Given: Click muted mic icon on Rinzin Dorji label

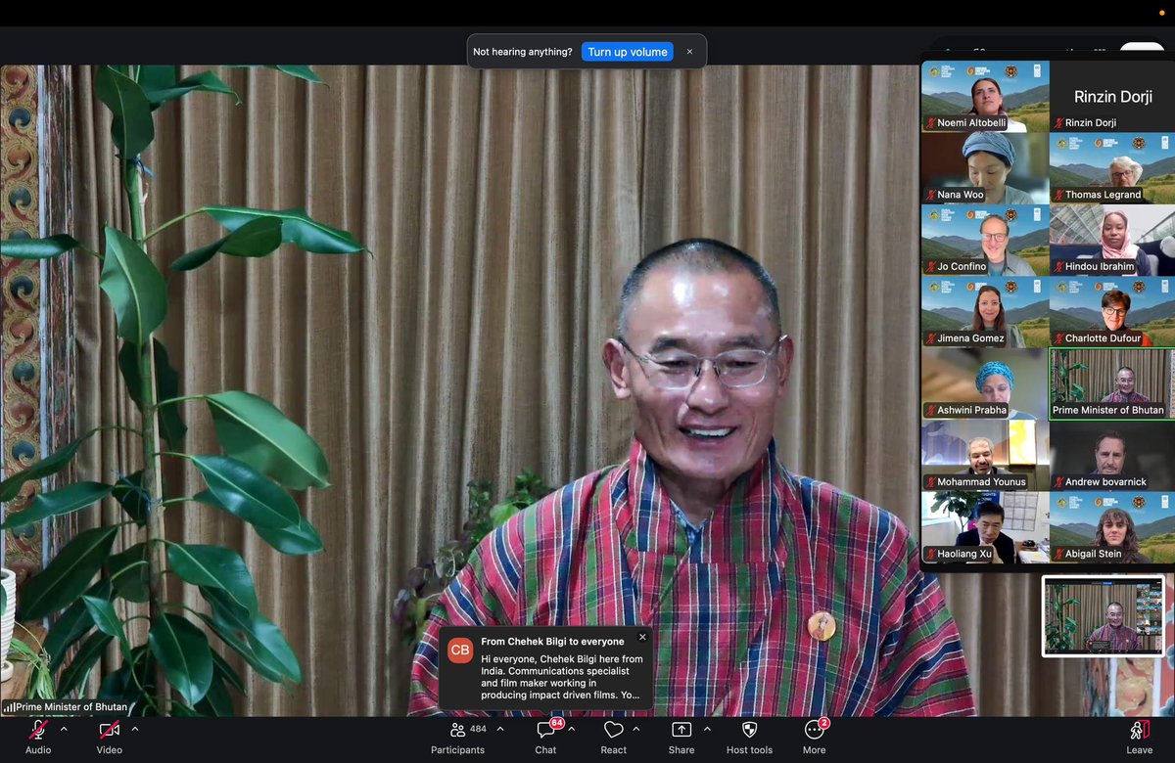Looking at the screenshot, I should coord(1058,123).
